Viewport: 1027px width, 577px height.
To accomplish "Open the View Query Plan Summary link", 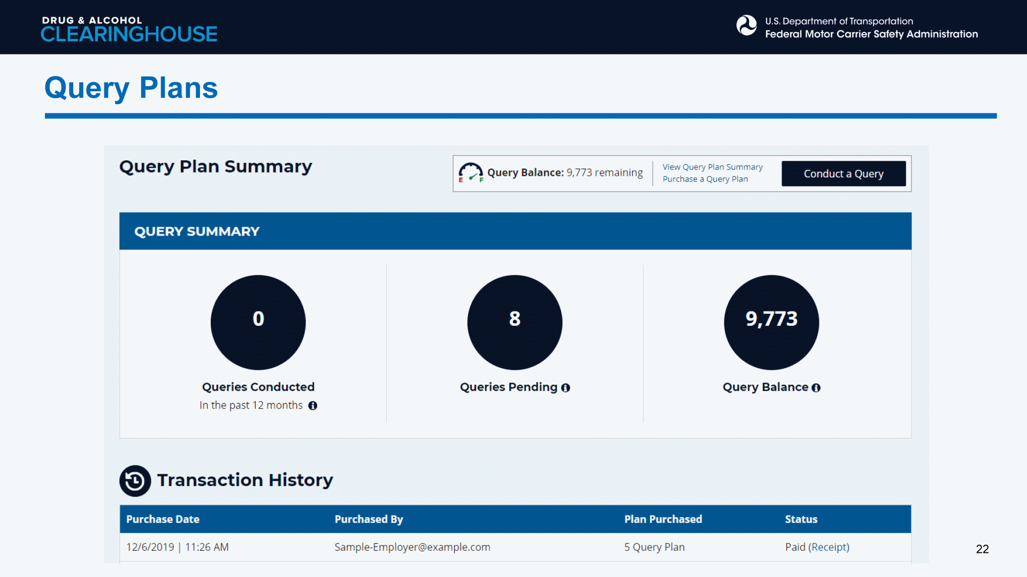I will click(x=712, y=167).
